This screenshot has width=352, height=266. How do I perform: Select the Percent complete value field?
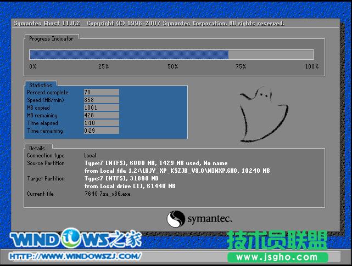tap(101, 92)
